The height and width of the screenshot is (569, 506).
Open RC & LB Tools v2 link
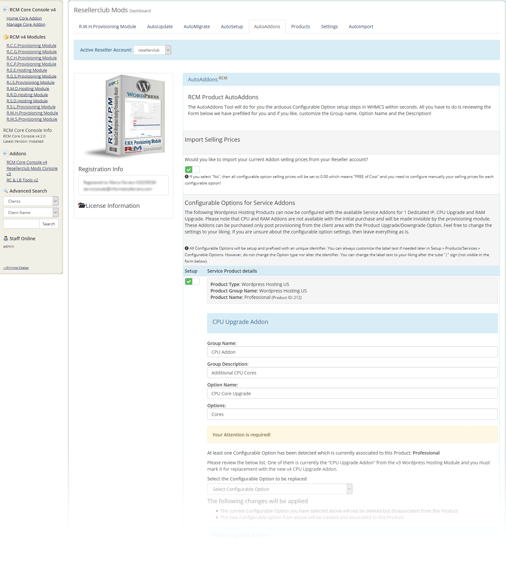[22, 180]
